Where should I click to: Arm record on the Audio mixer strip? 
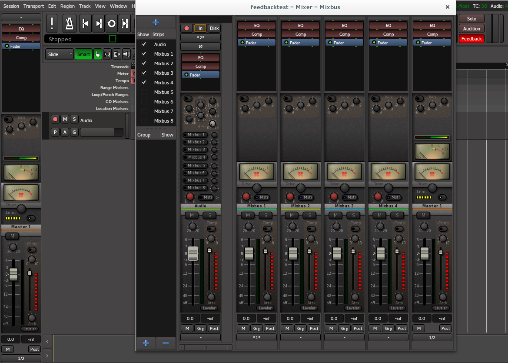[187, 28]
